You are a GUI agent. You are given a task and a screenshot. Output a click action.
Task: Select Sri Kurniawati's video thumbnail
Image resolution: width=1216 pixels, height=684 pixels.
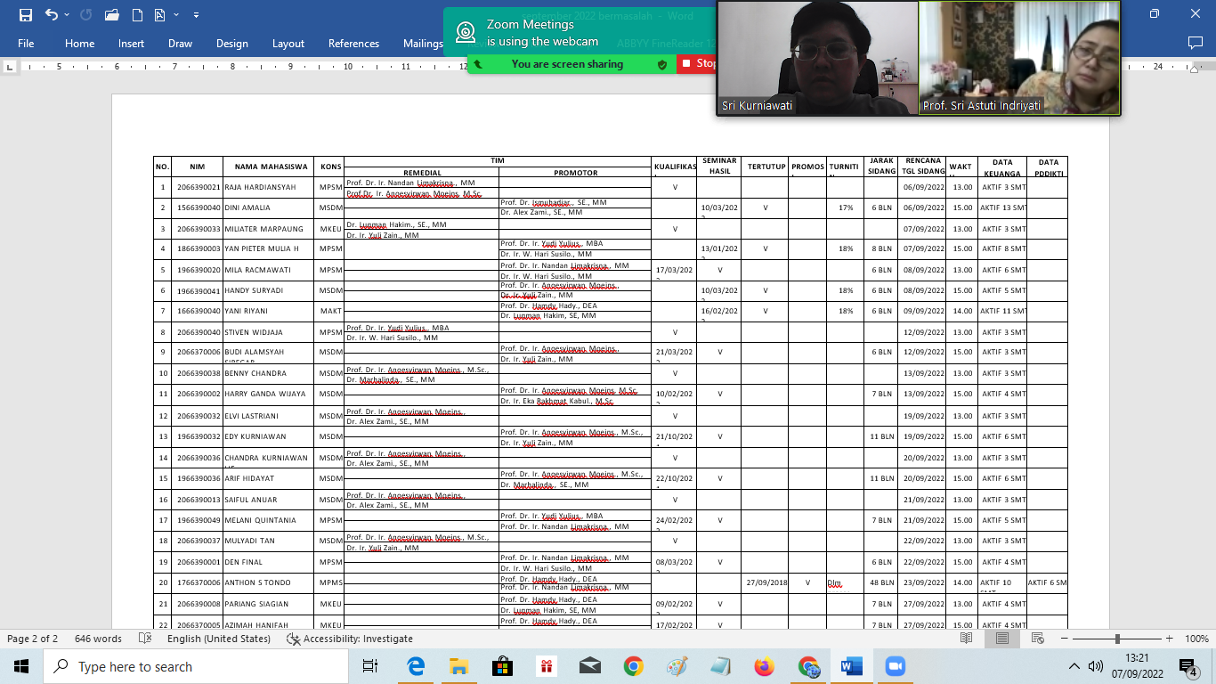click(817, 58)
